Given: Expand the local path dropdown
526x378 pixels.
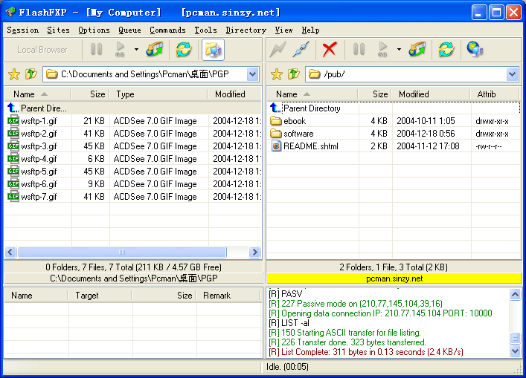Looking at the screenshot, I should pos(253,74).
